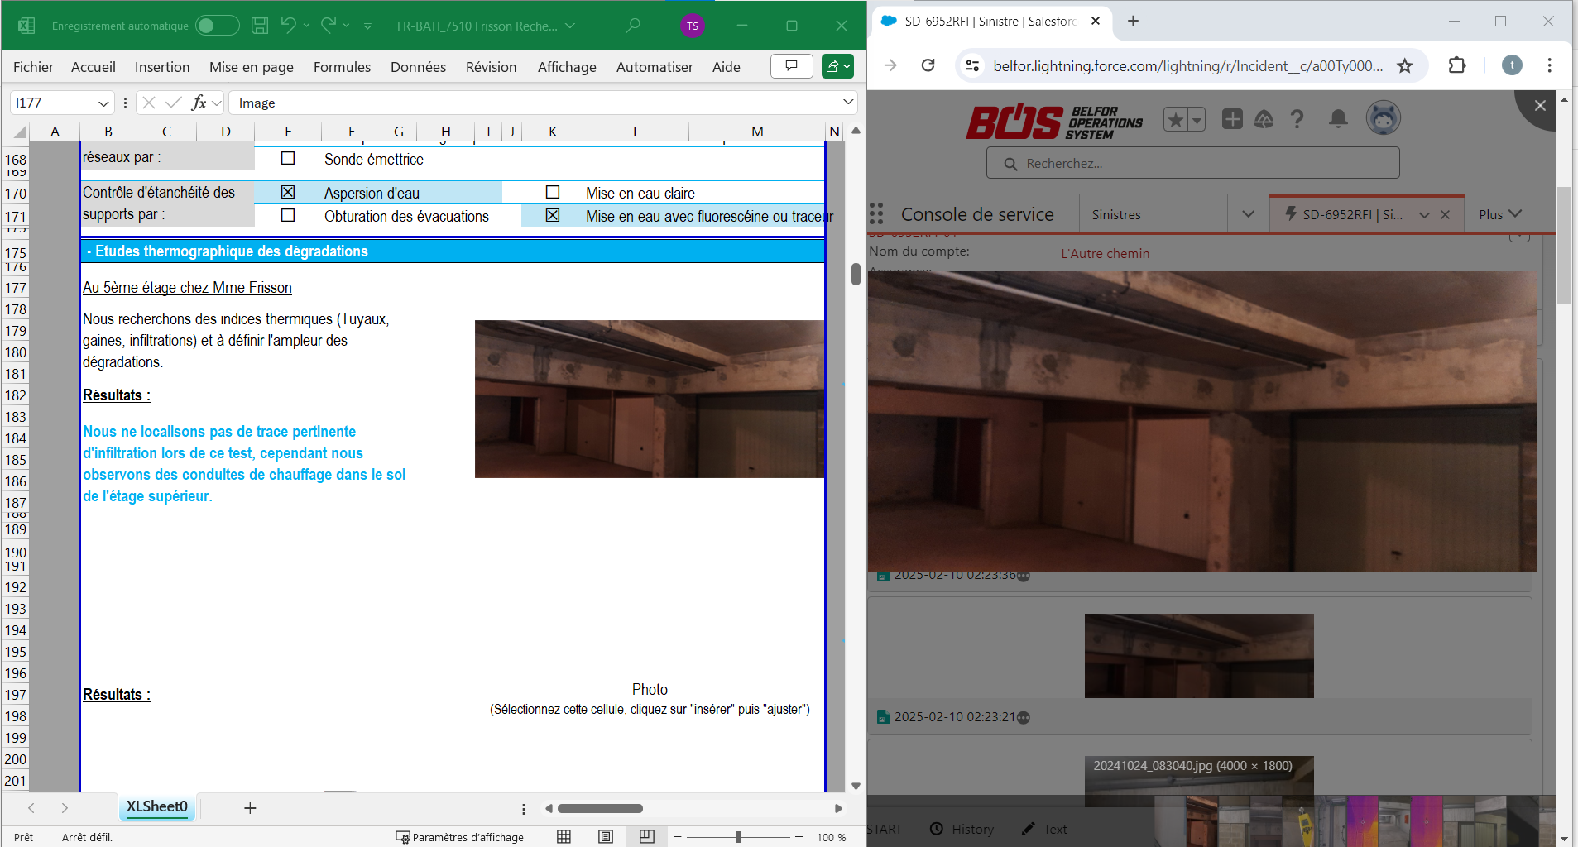Switch to the Mise en page tab

(x=252, y=67)
